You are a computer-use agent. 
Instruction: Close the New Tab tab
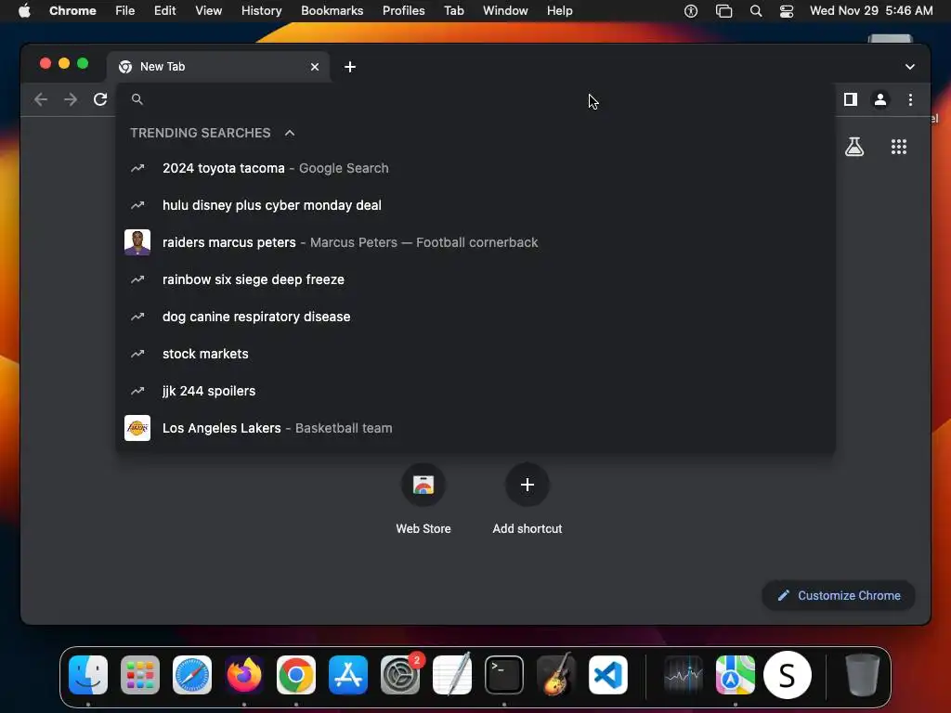(314, 67)
